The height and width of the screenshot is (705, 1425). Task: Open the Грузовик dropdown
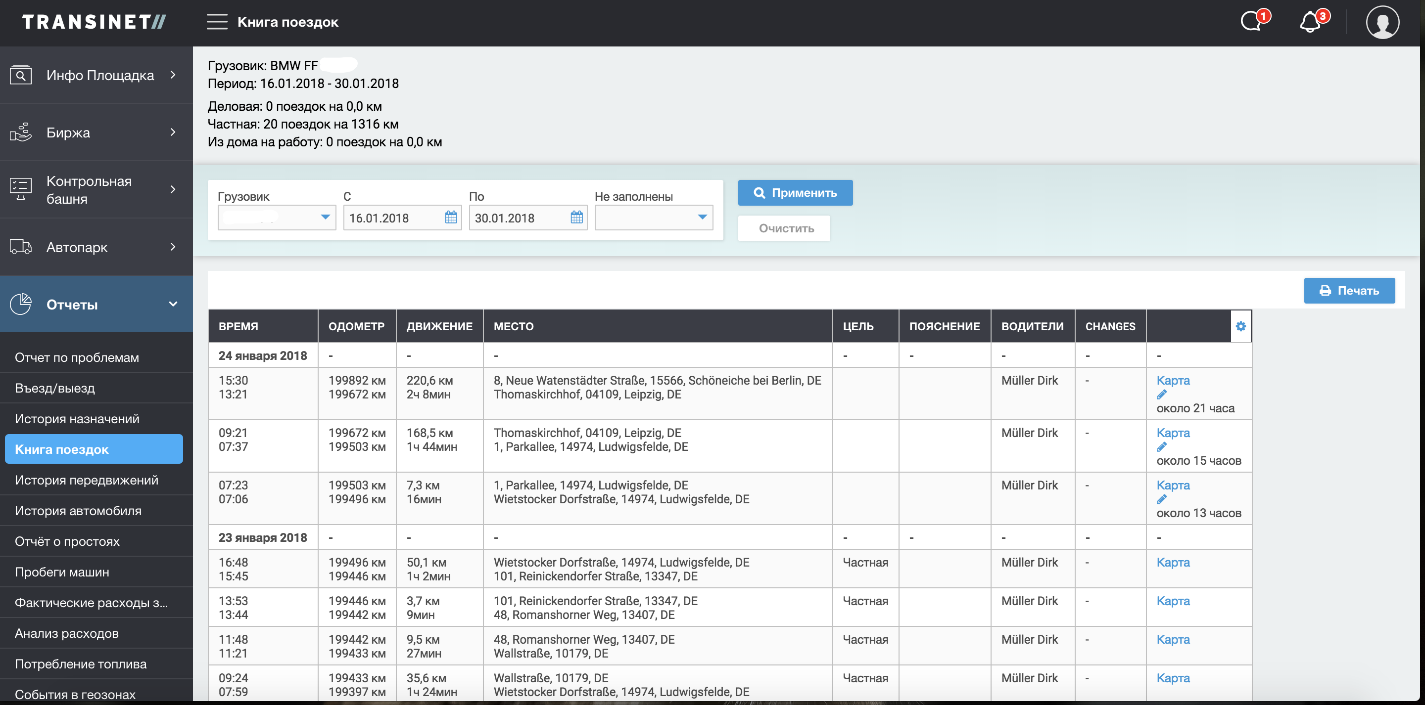(277, 218)
